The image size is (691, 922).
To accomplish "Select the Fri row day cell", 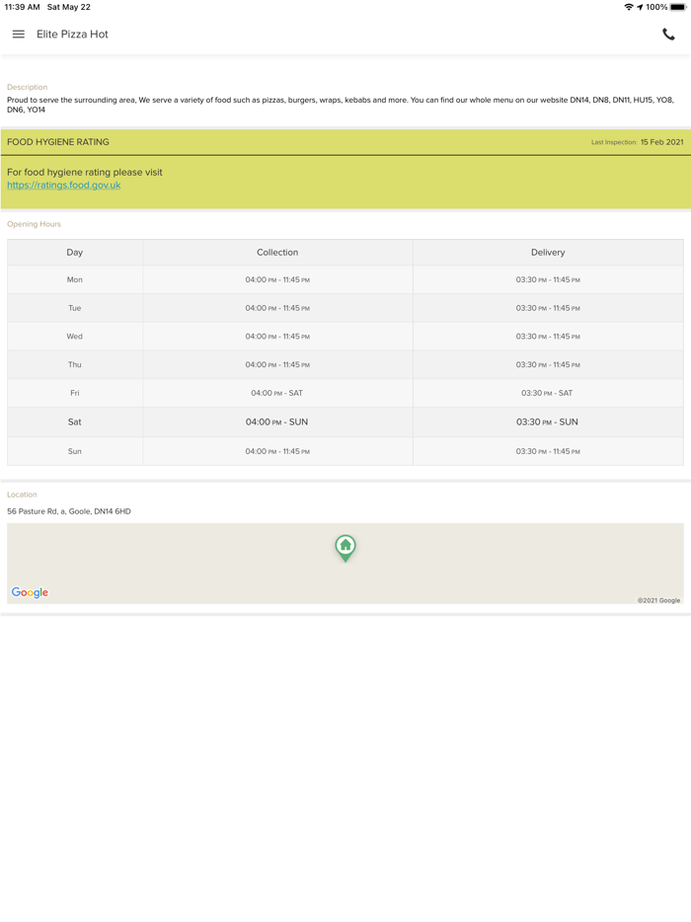I will pyautogui.click(x=75, y=393).
